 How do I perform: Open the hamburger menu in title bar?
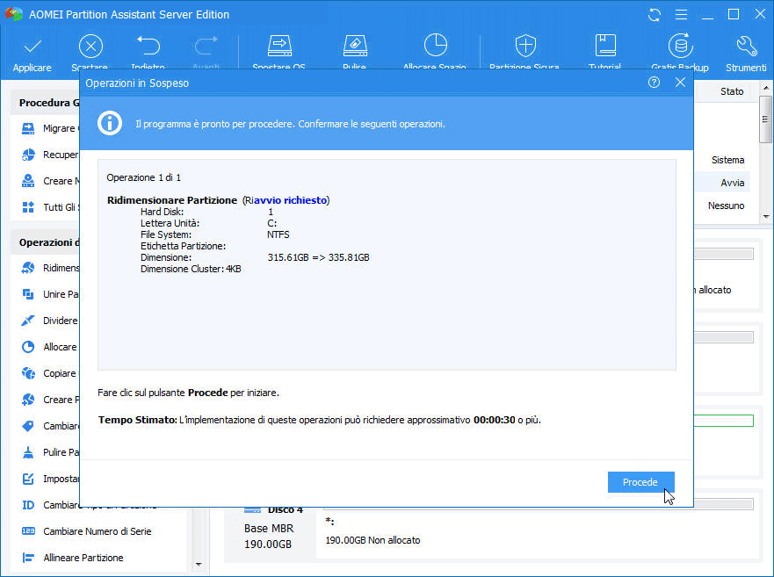(x=681, y=15)
